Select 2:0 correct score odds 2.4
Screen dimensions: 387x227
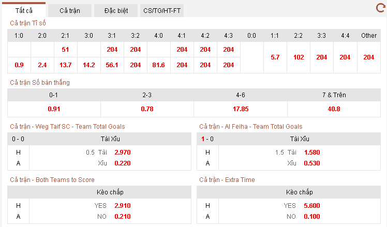42,65
